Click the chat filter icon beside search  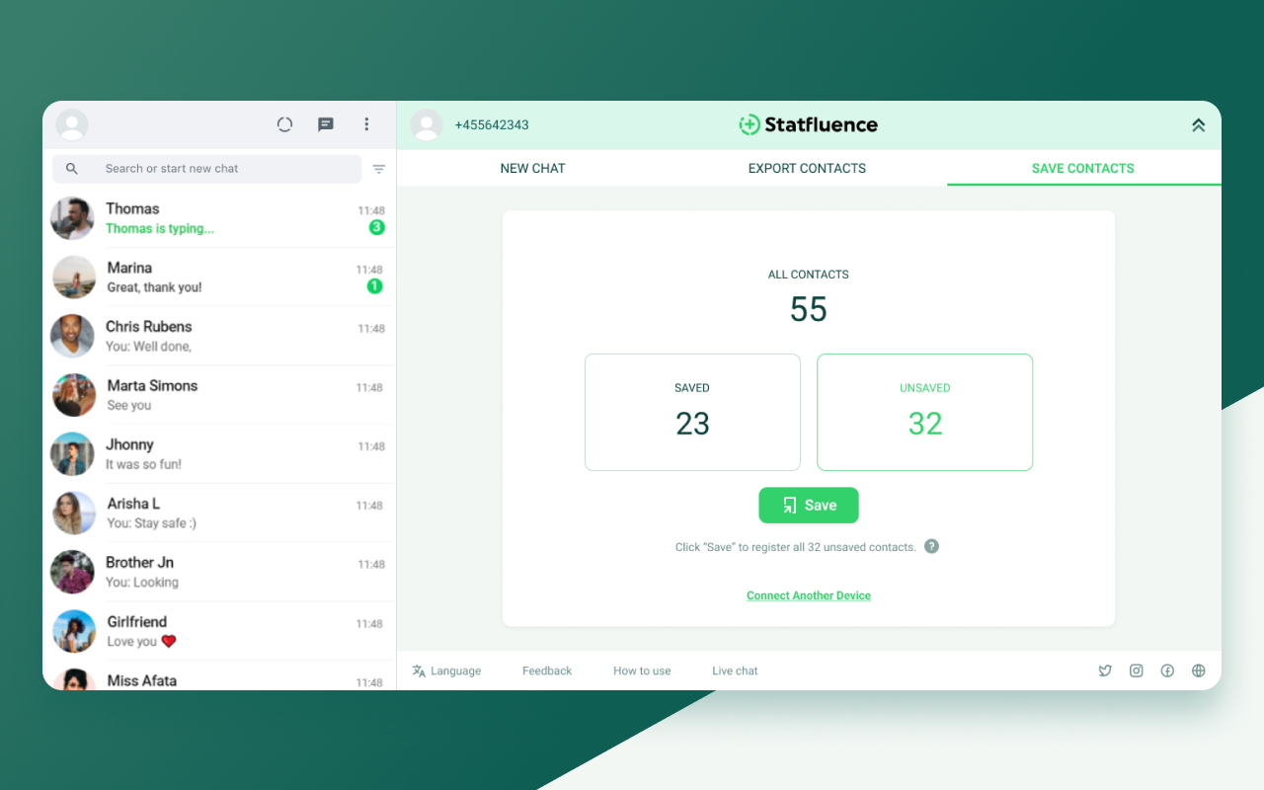[378, 169]
